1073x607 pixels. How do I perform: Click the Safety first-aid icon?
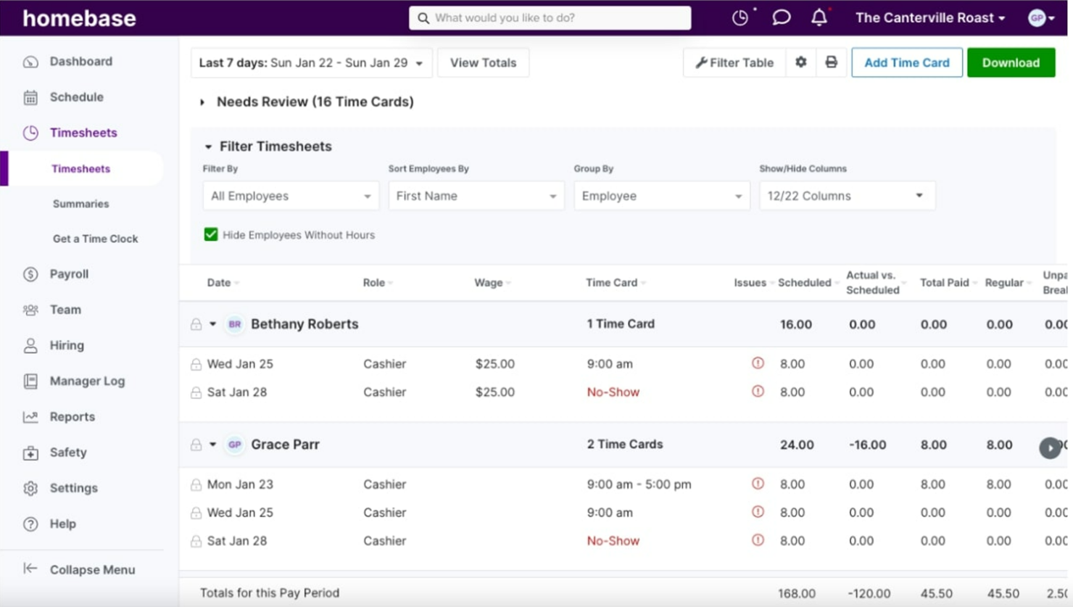tap(30, 453)
